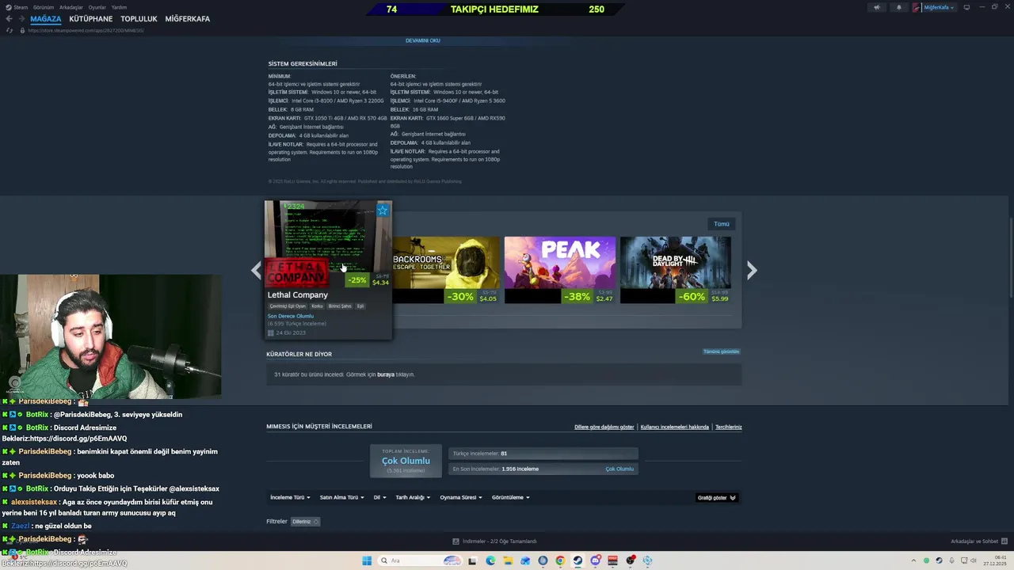Open Google Chrome from the taskbar
The height and width of the screenshot is (570, 1014).
click(x=560, y=560)
